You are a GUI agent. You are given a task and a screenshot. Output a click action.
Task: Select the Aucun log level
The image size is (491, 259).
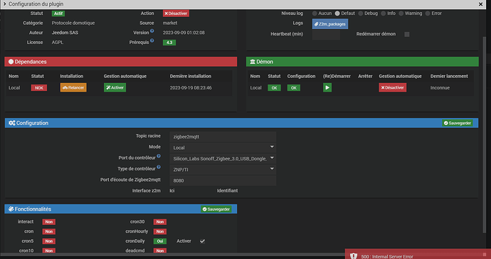315,13
